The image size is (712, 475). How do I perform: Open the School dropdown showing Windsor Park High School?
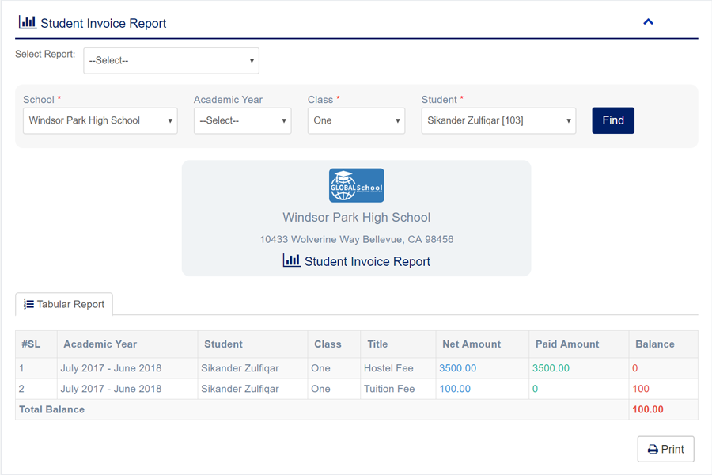100,120
